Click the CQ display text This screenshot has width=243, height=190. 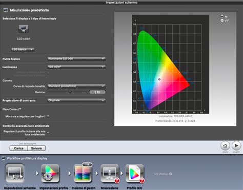coord(161,174)
